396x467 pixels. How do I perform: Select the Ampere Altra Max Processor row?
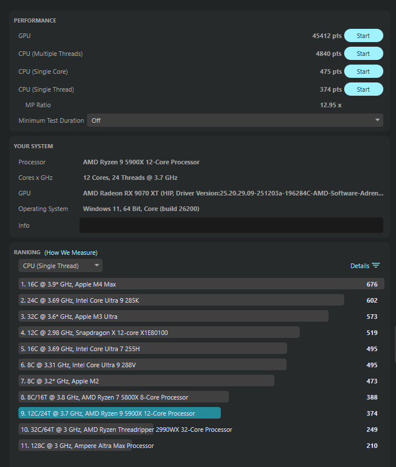pyautogui.click(x=87, y=445)
